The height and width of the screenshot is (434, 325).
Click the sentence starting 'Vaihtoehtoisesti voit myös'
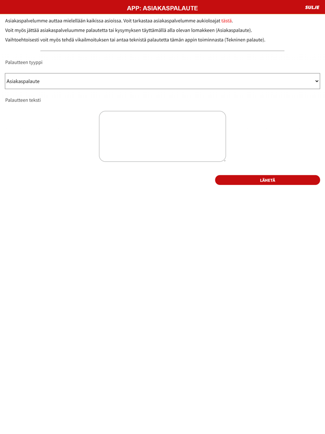(x=135, y=39)
